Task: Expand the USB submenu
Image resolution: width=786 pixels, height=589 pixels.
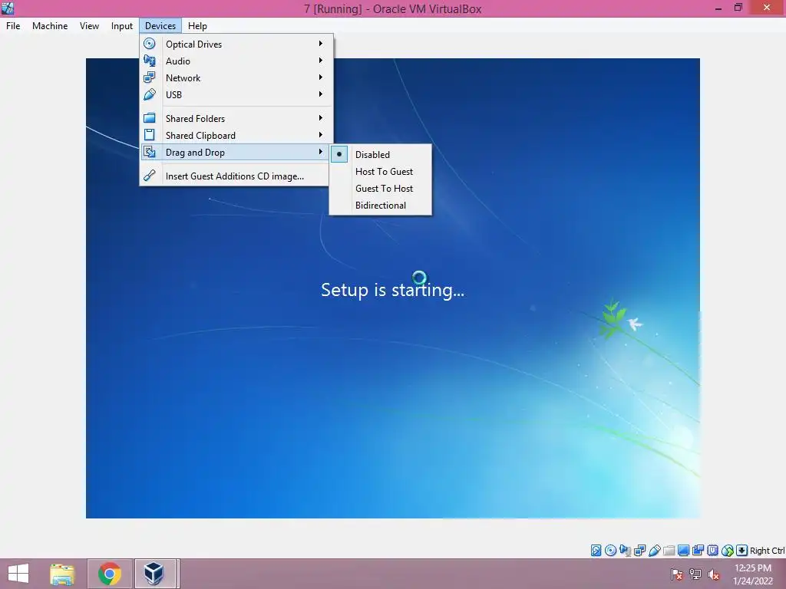Action: pos(236,94)
